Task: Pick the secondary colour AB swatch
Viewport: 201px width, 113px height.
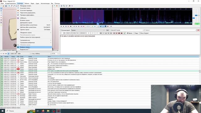Action: pos(117,33)
